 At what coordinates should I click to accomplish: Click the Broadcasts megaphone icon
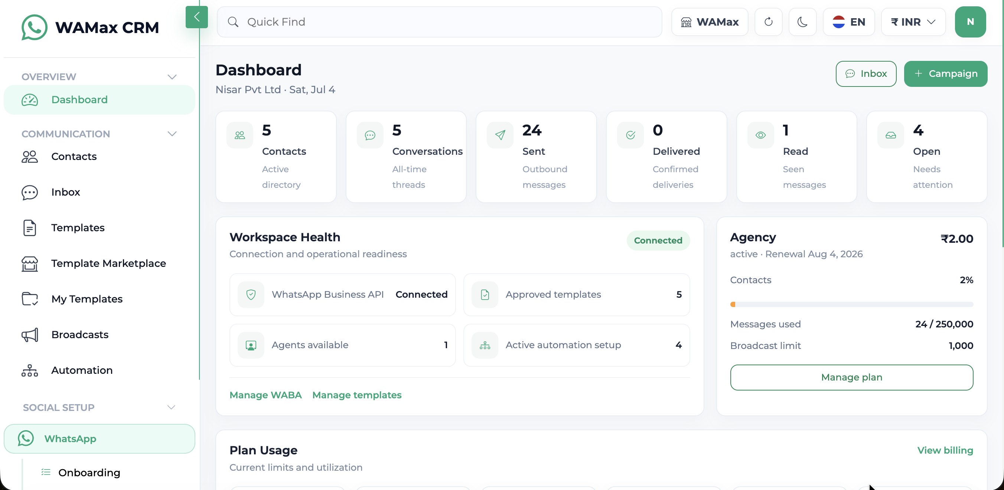[x=30, y=335]
